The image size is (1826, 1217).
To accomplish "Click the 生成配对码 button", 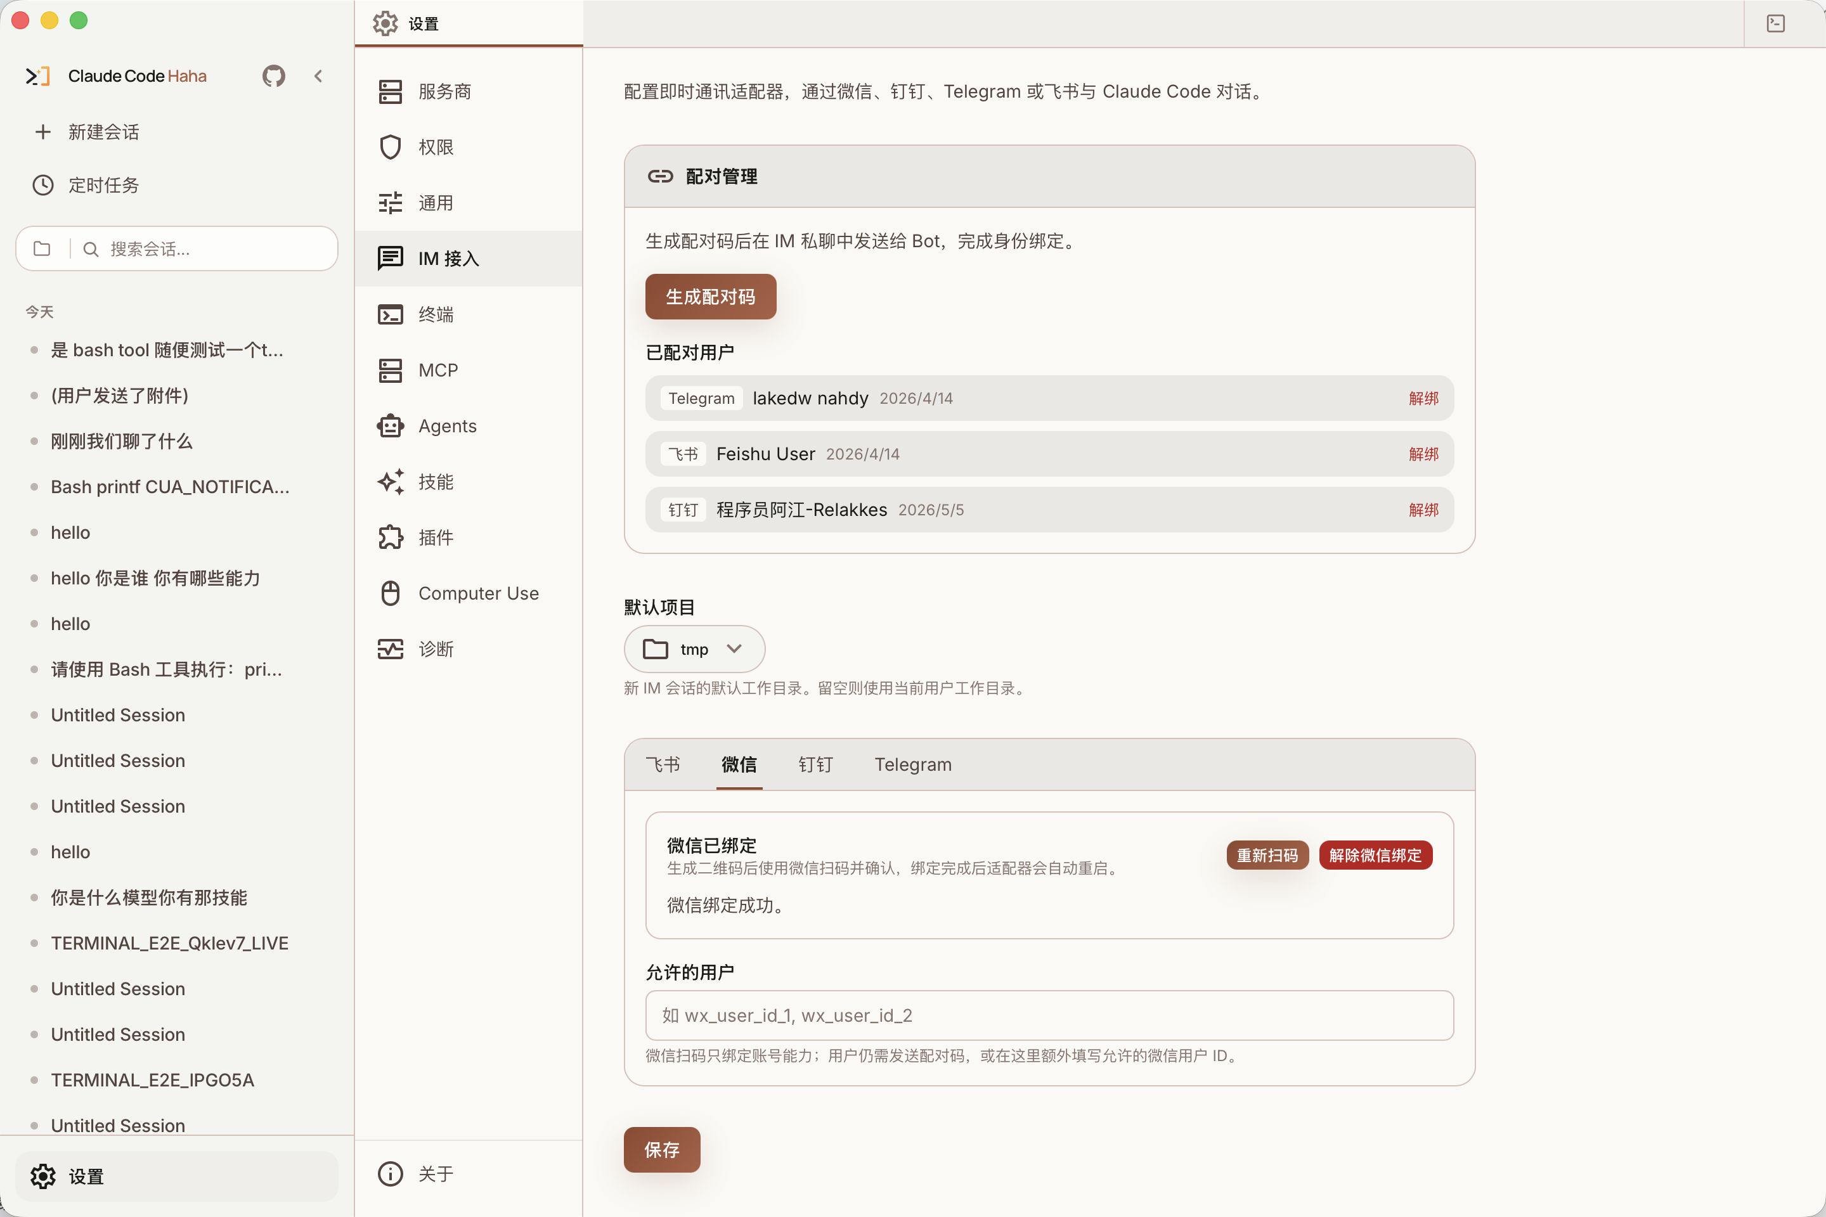I will click(x=710, y=297).
